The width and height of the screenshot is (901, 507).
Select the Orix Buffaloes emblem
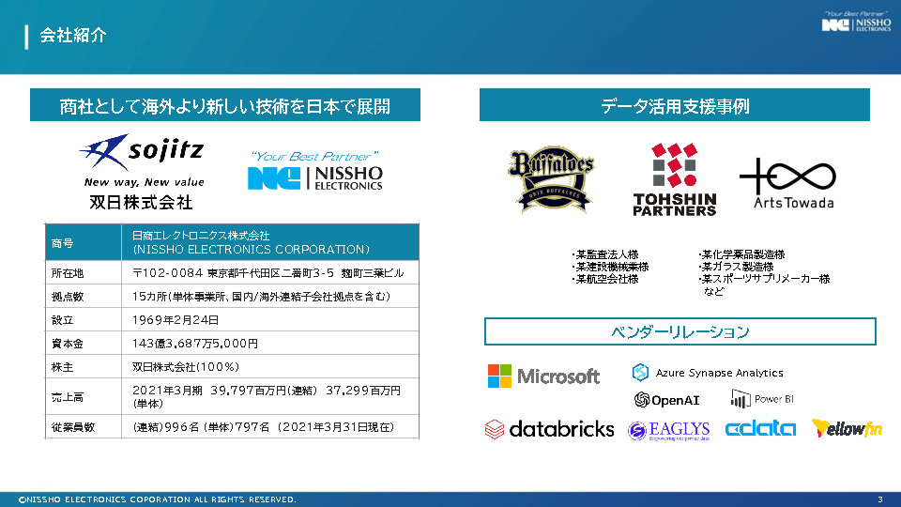point(552,178)
